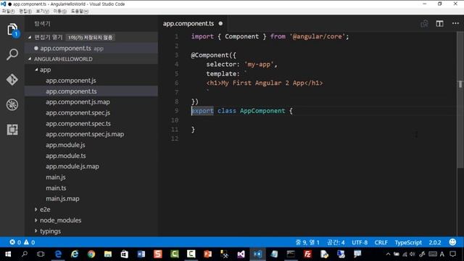Open Visual Studio (purple) from taskbar
Image resolution: width=464 pixels, height=261 pixels.
[241, 254]
